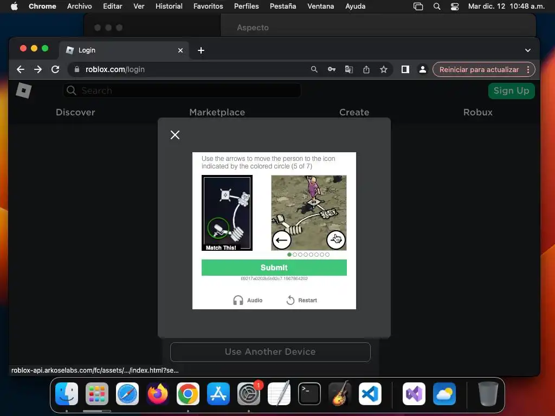The image size is (555, 416).
Task: Open App Store from the Dock
Action: (x=218, y=394)
